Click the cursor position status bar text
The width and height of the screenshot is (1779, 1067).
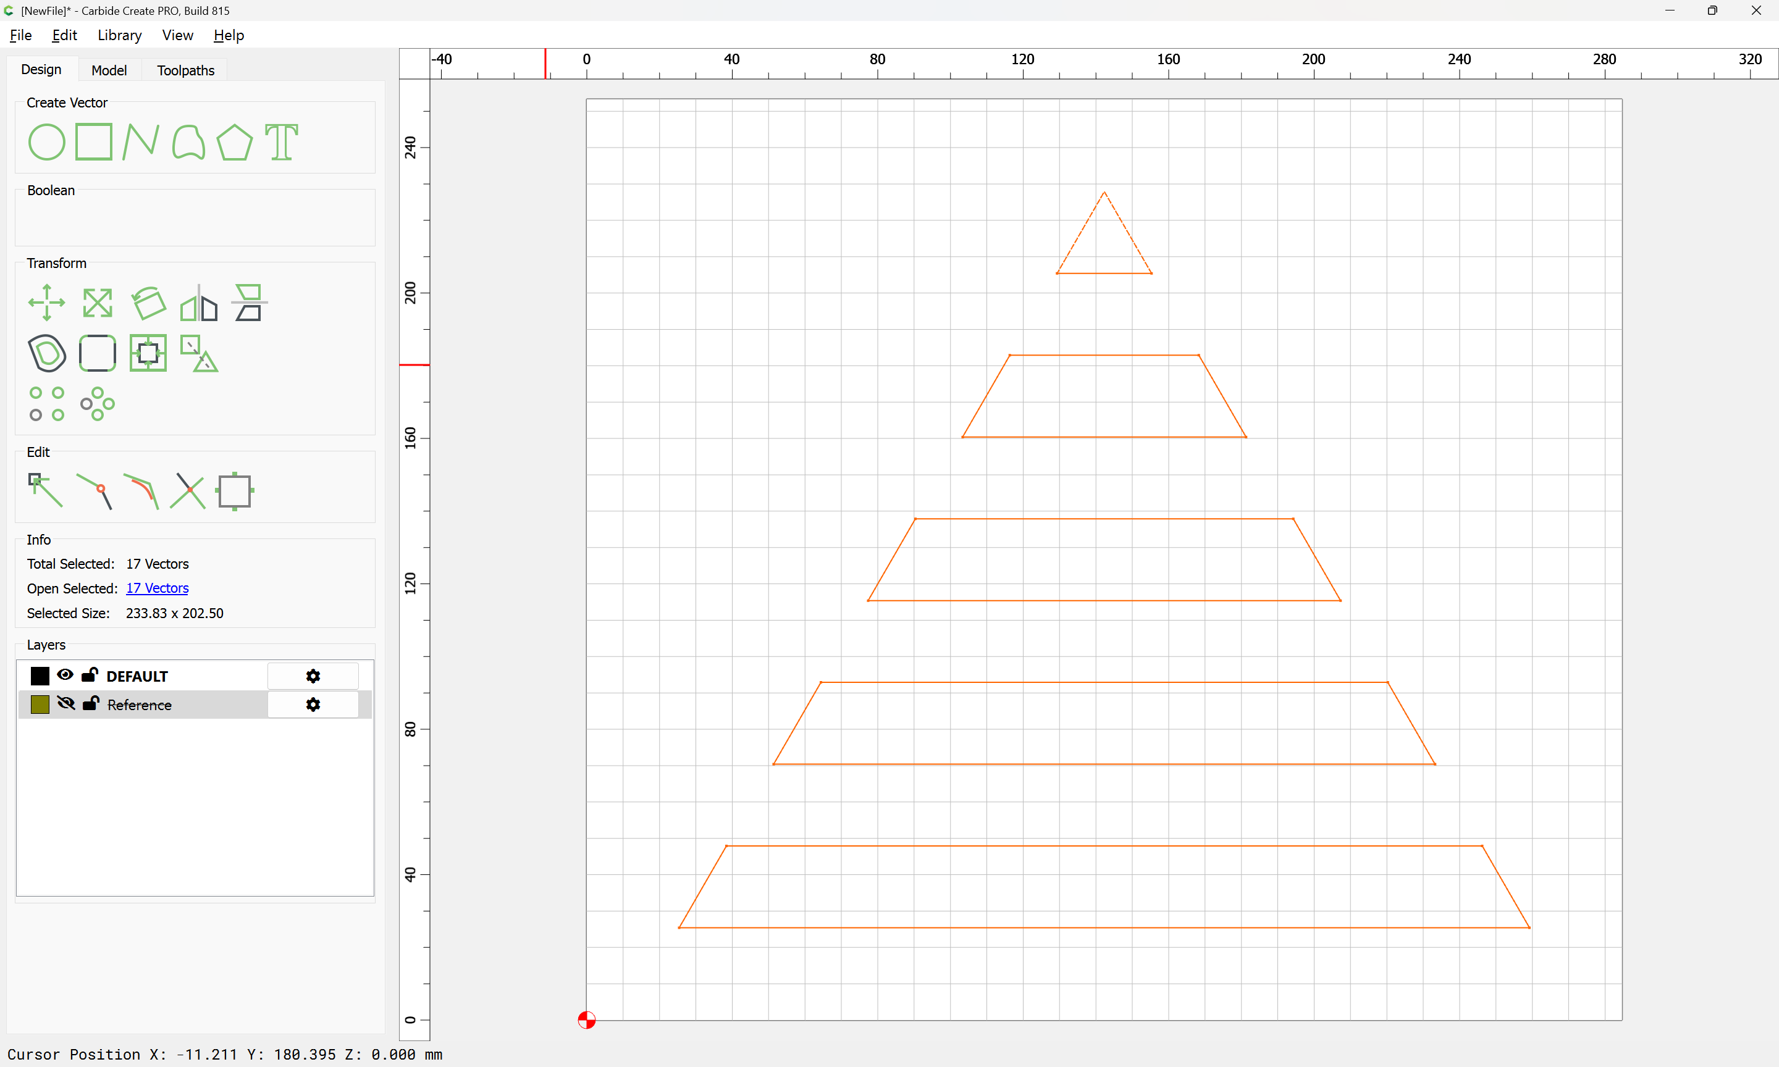click(225, 1054)
